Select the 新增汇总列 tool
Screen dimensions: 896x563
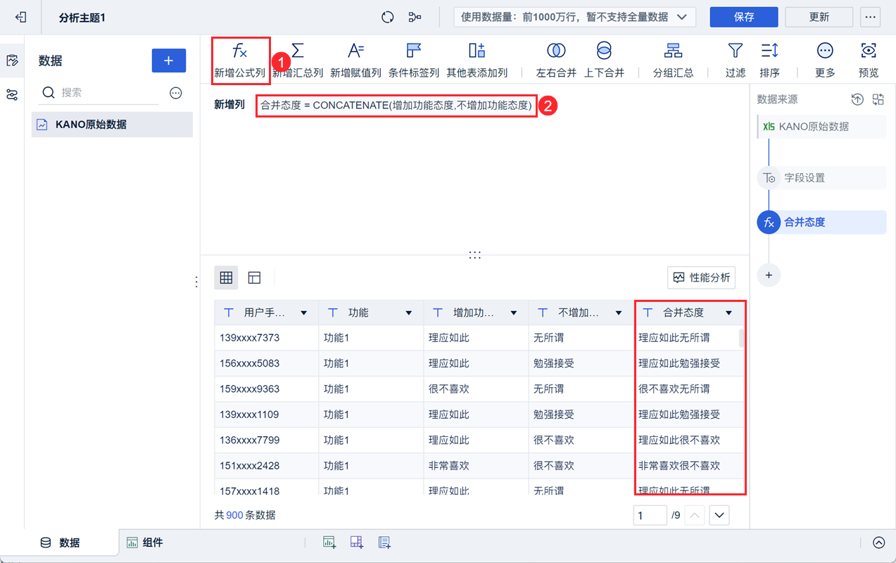pyautogui.click(x=298, y=60)
